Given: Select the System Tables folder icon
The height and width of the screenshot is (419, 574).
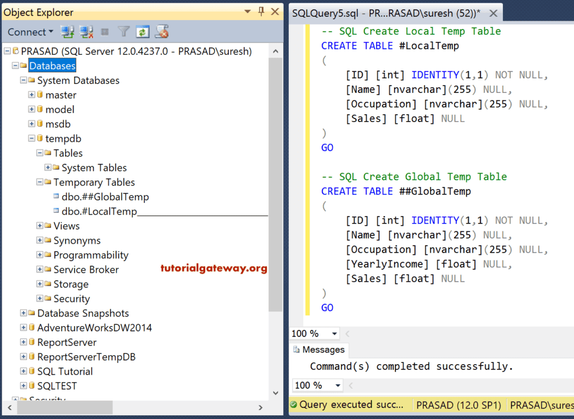Looking at the screenshot, I should pyautogui.click(x=55, y=167).
